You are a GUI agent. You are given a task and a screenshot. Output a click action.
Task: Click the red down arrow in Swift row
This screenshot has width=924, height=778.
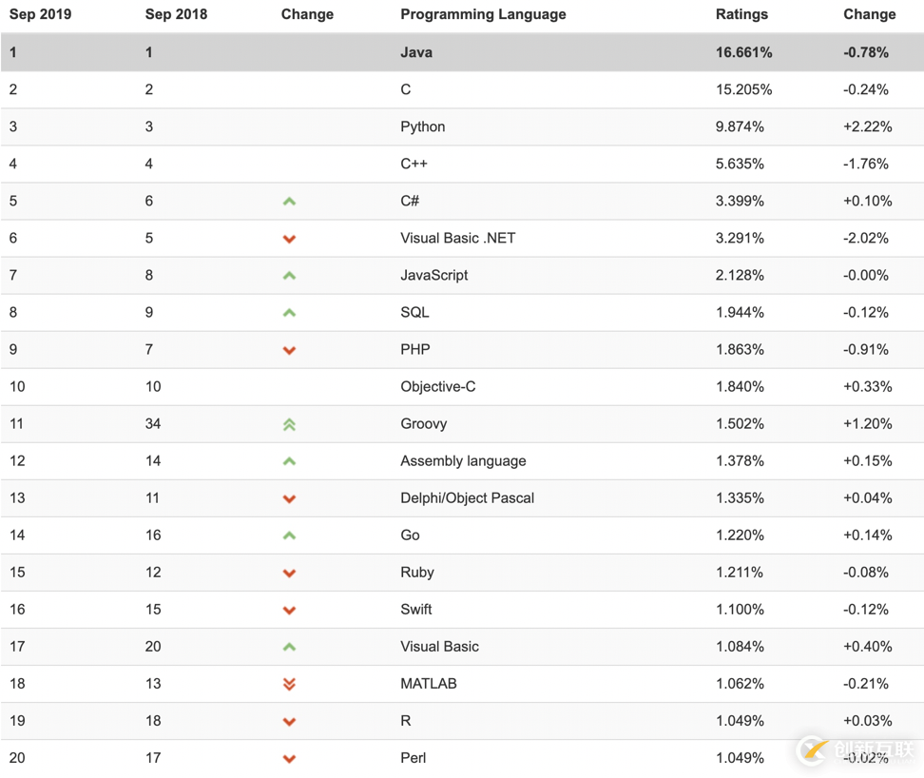tap(289, 610)
